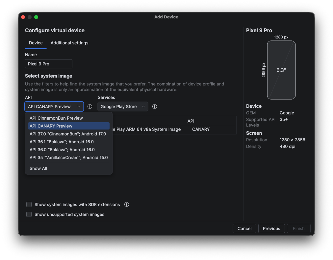Screen dimensions: 333x260
Task: Click the Cancel button
Action: [244, 228]
